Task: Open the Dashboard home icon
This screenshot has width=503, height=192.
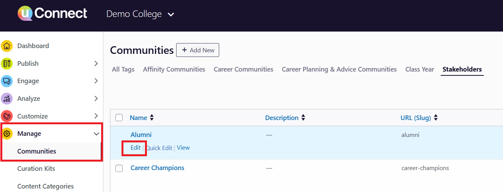Action: point(7,46)
